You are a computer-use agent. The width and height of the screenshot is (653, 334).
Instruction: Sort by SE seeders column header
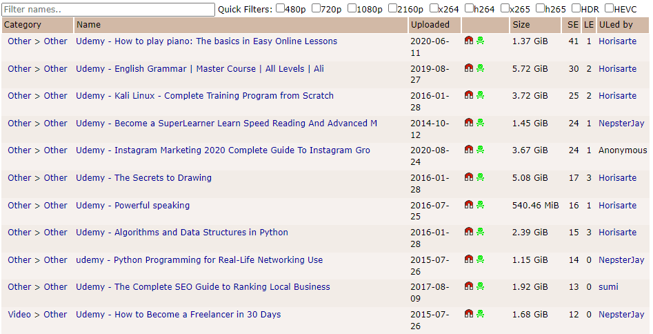[573, 25]
